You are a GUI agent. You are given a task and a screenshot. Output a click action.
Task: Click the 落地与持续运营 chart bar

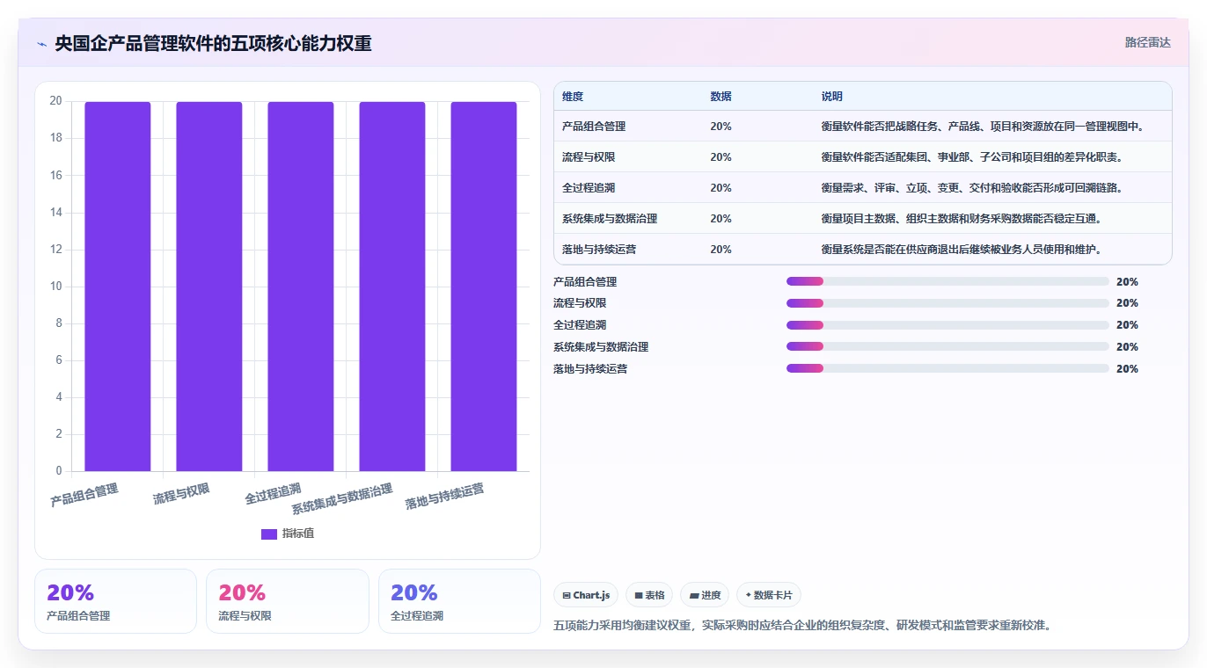(484, 287)
